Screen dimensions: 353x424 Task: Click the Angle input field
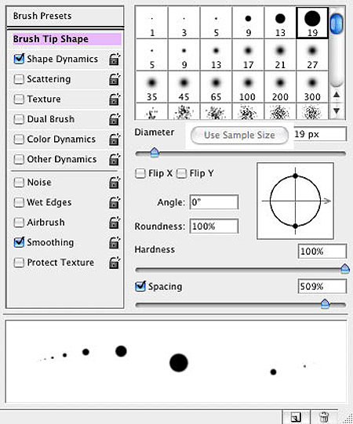pos(214,202)
